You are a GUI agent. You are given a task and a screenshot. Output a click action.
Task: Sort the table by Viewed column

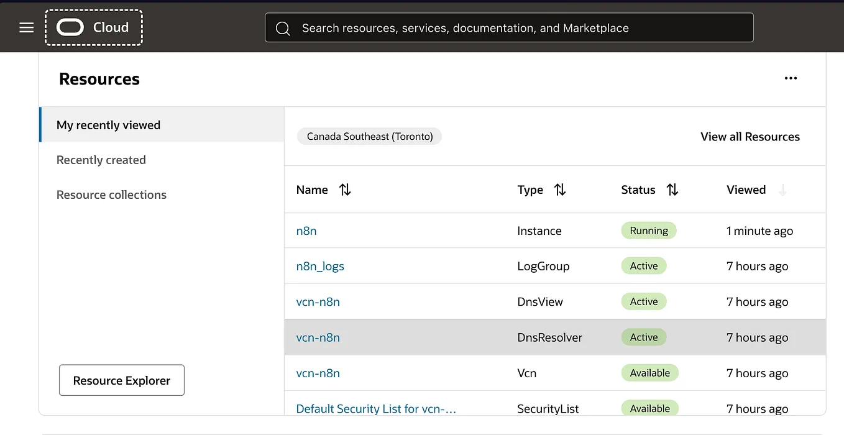point(782,190)
